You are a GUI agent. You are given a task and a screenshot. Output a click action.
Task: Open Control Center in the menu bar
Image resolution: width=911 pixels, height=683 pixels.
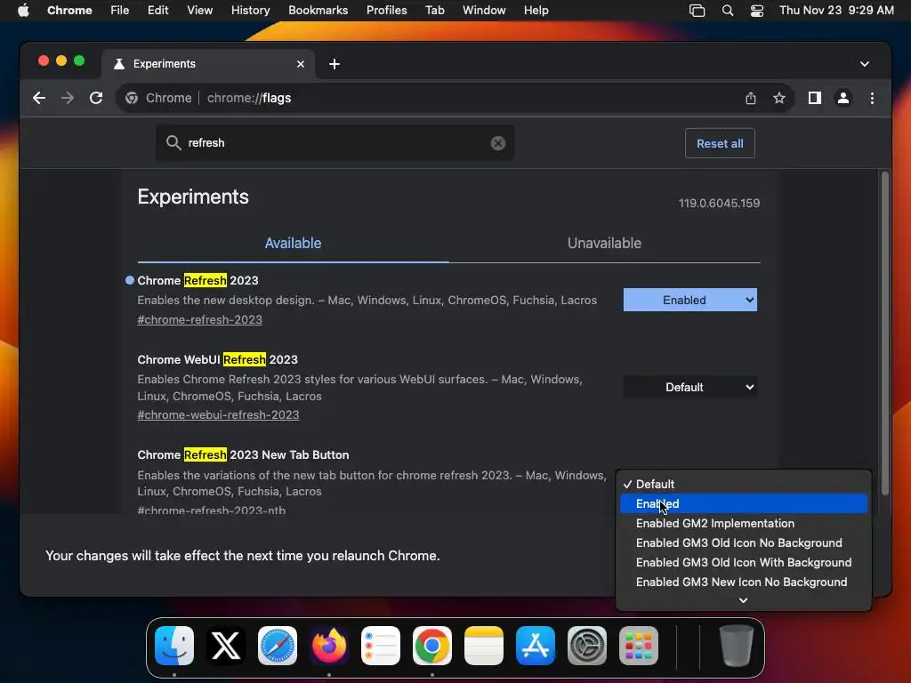[x=757, y=10]
